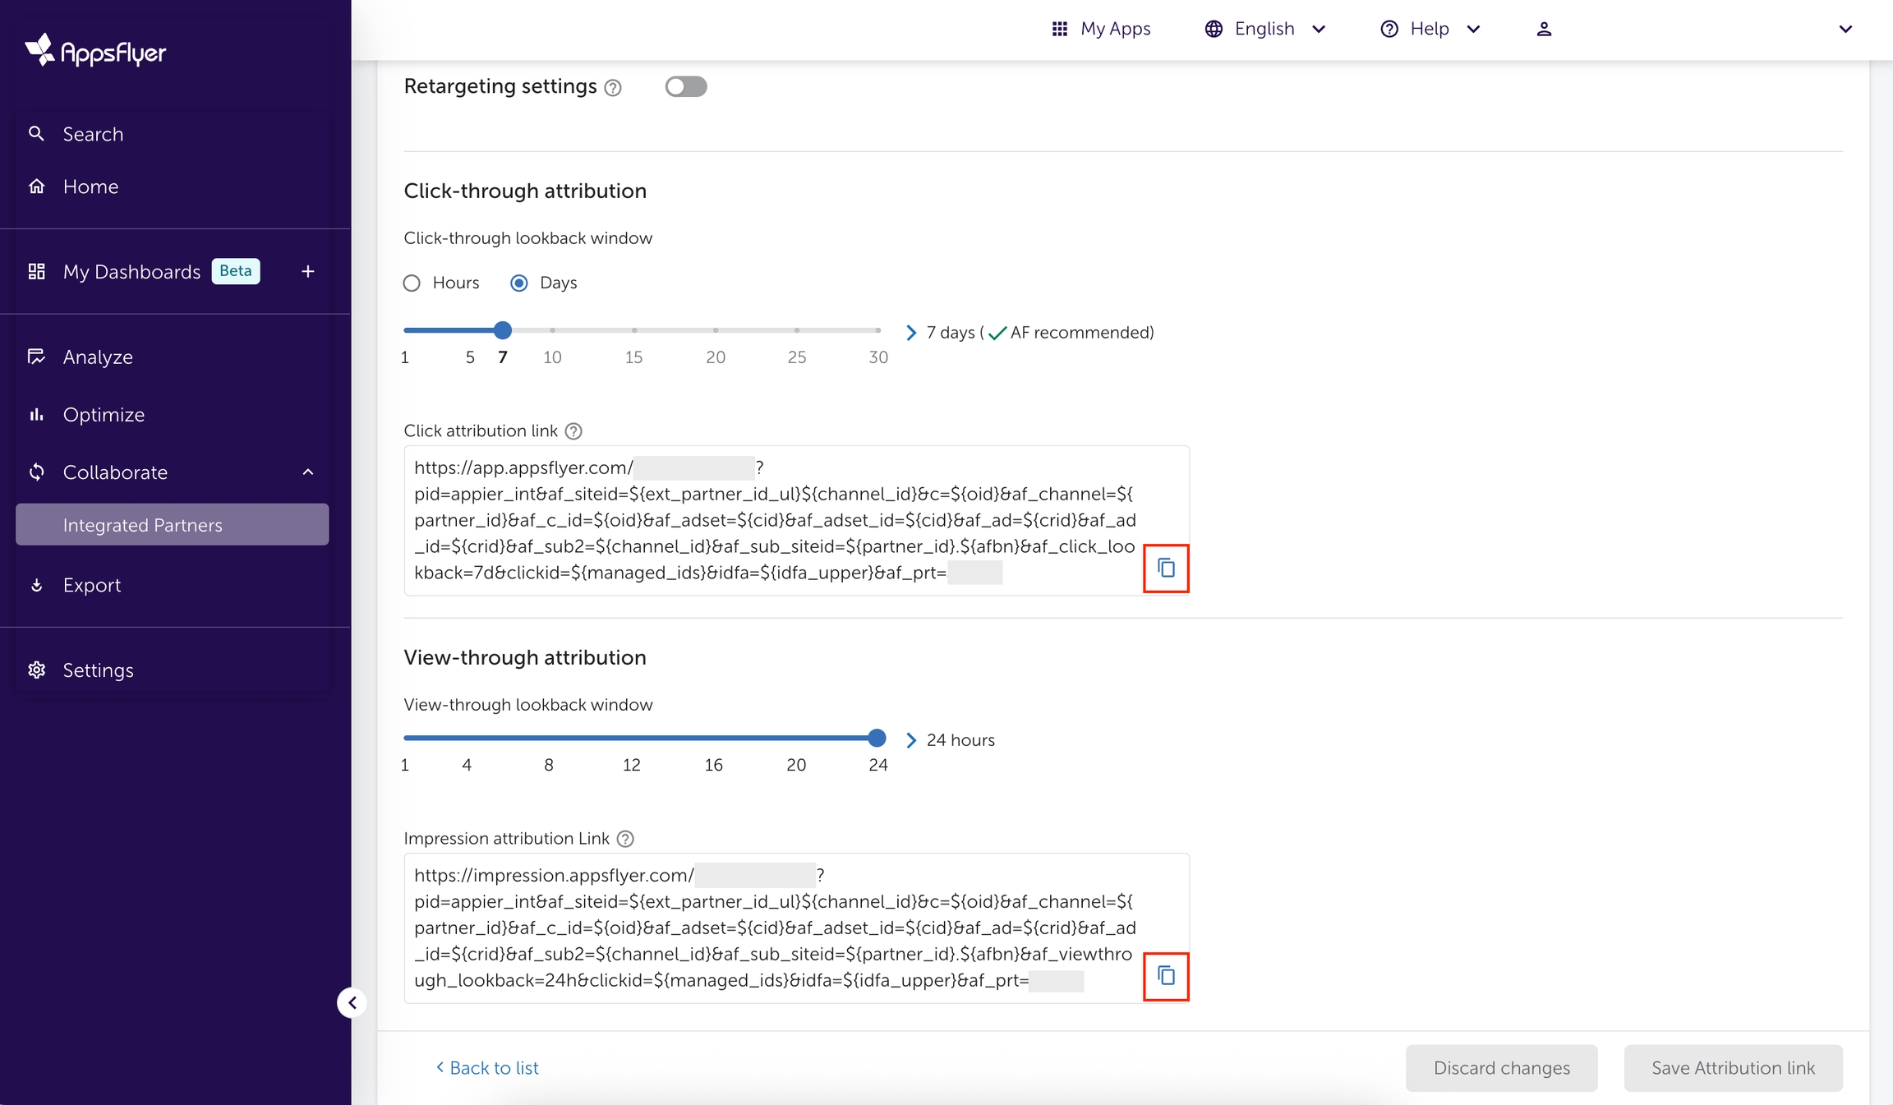This screenshot has width=1893, height=1105.
Task: Click the Retargeting settings help icon
Action: [x=613, y=88]
